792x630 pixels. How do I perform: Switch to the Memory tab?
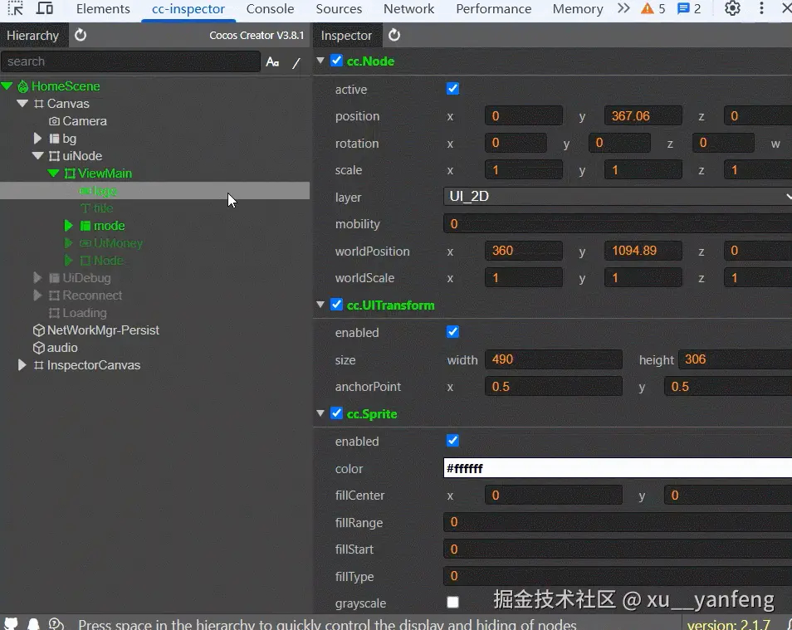578,8
